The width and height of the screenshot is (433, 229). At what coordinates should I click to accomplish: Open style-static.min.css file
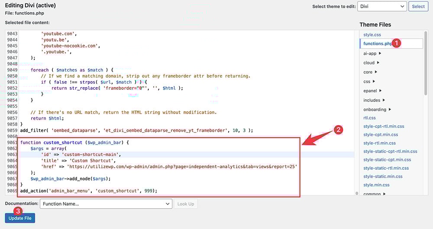(x=383, y=176)
